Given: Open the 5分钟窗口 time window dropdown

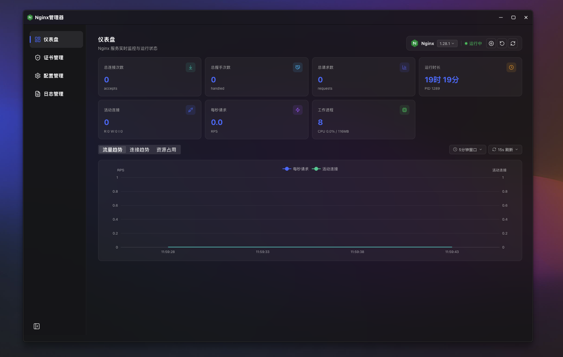Looking at the screenshot, I should tap(468, 150).
